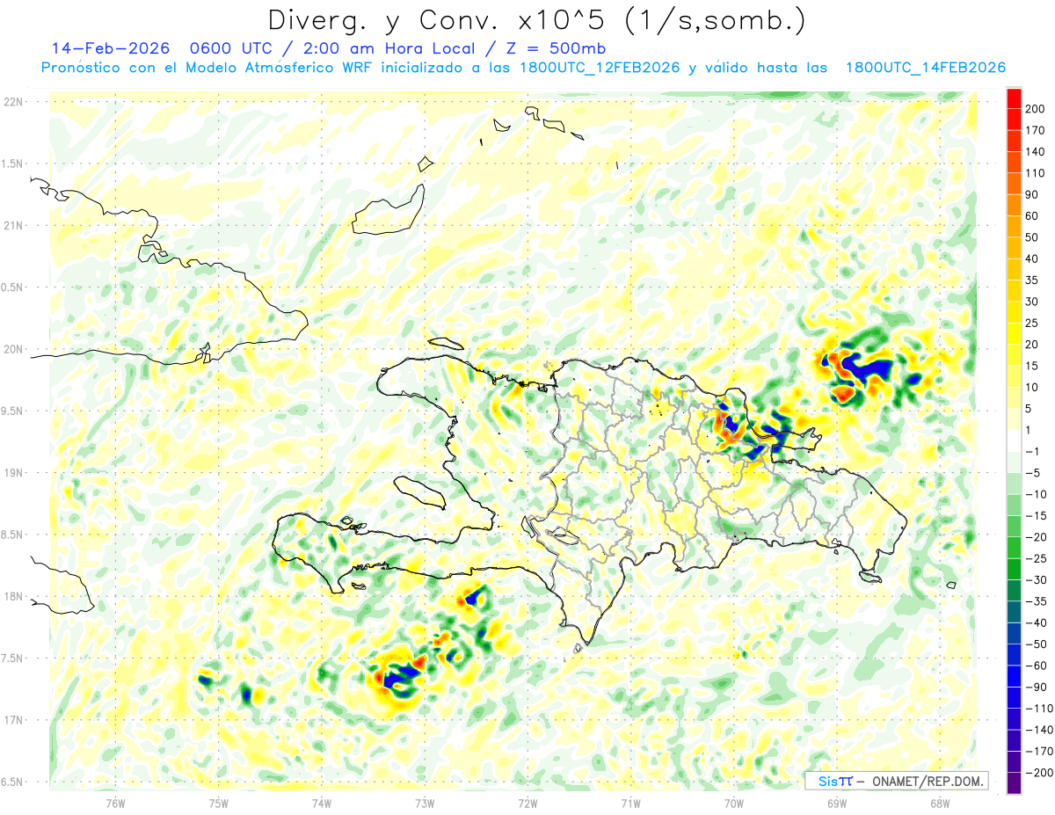Viewport: 1055px width, 815px height.
Task: Click the '68W' longitude label
Action: click(940, 803)
